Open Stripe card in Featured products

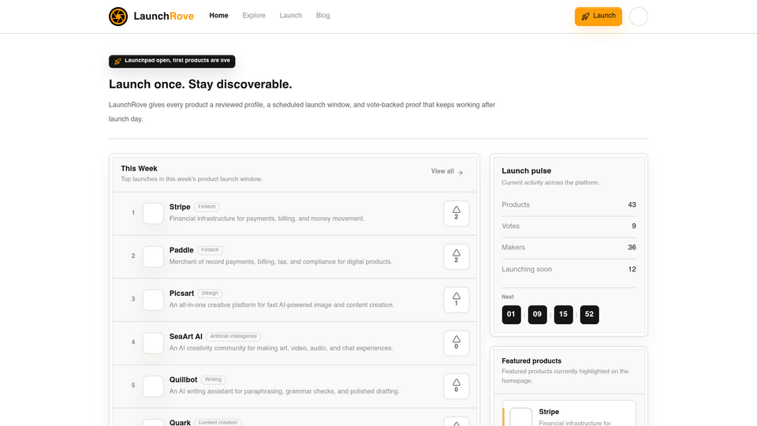[x=569, y=413]
